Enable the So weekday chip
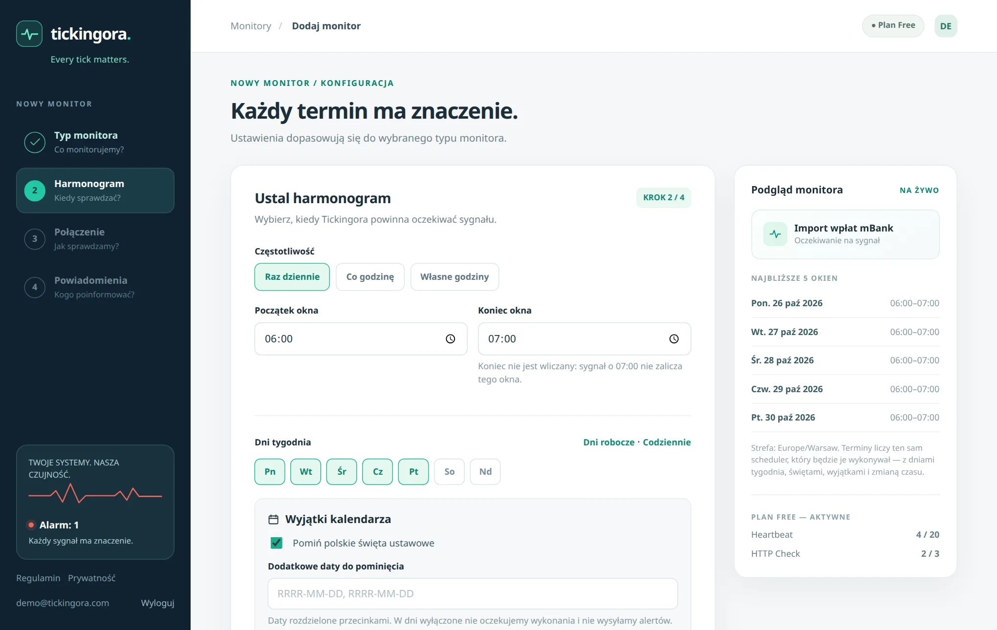The width and height of the screenshot is (997, 630). pos(450,472)
